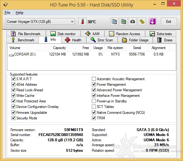This screenshot has width=183, height=161.
Task: Toggle the 48-bit Address checkbox
Action: 13,85
